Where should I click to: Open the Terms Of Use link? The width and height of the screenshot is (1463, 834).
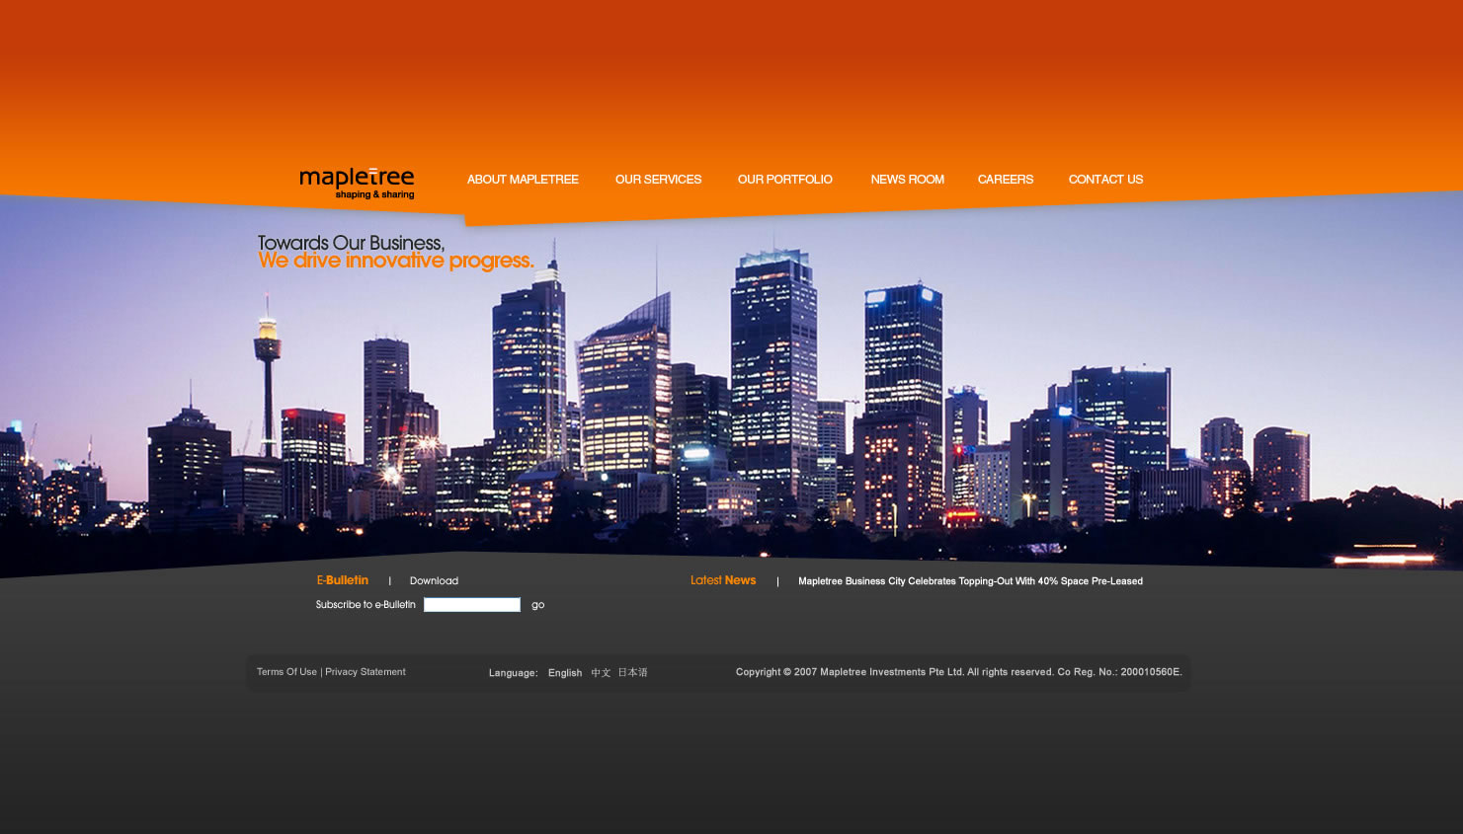pos(286,672)
